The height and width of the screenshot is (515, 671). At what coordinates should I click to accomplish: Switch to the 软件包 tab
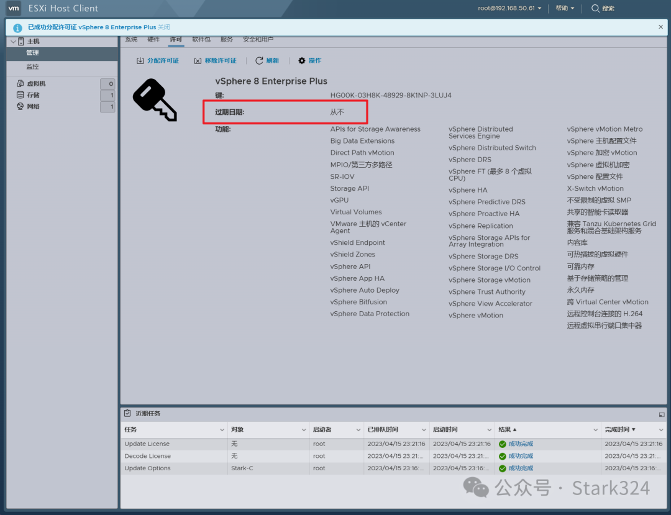pos(201,39)
